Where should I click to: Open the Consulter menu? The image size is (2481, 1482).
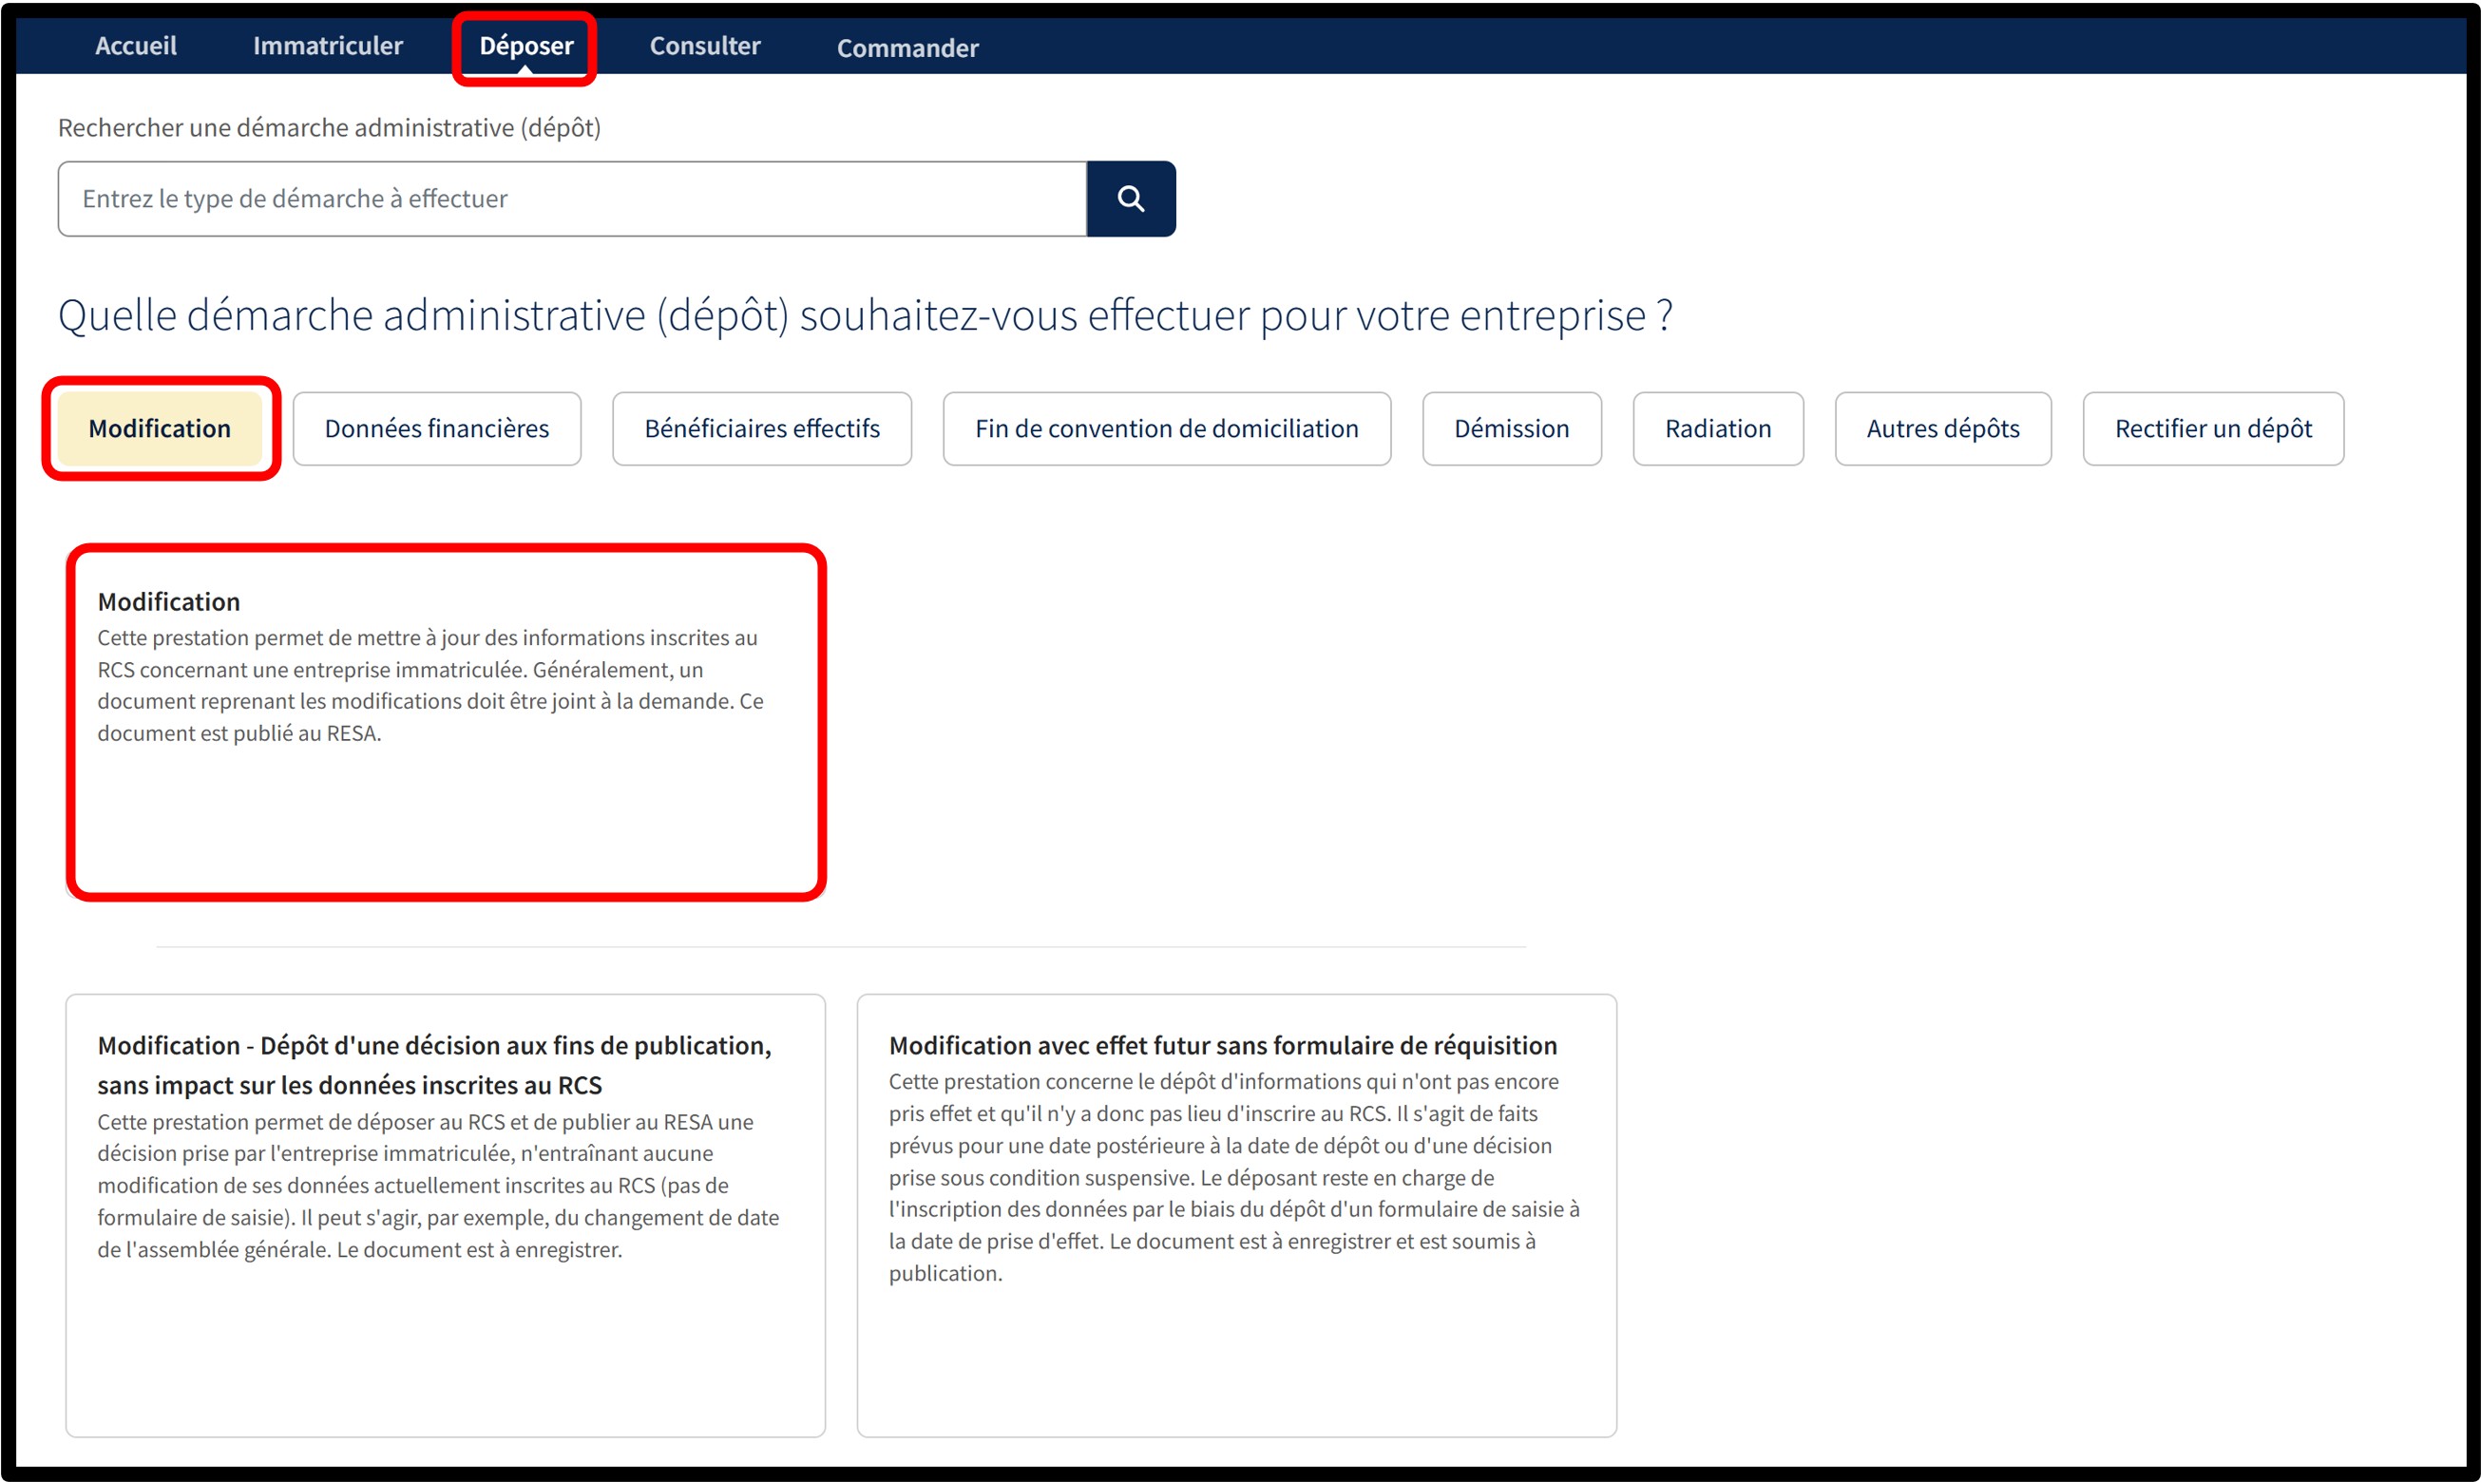coord(704,46)
